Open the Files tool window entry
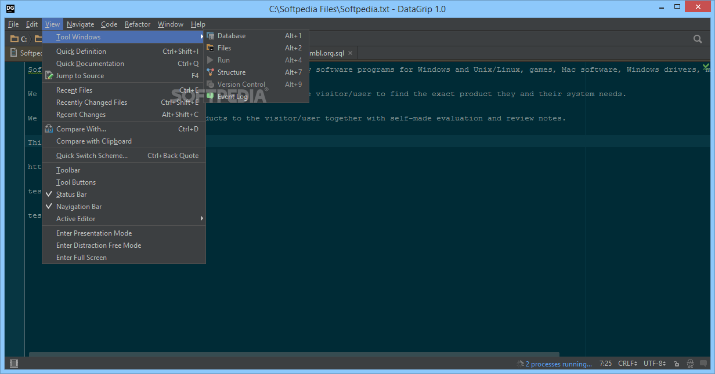The width and height of the screenshot is (715, 374). pyautogui.click(x=256, y=48)
